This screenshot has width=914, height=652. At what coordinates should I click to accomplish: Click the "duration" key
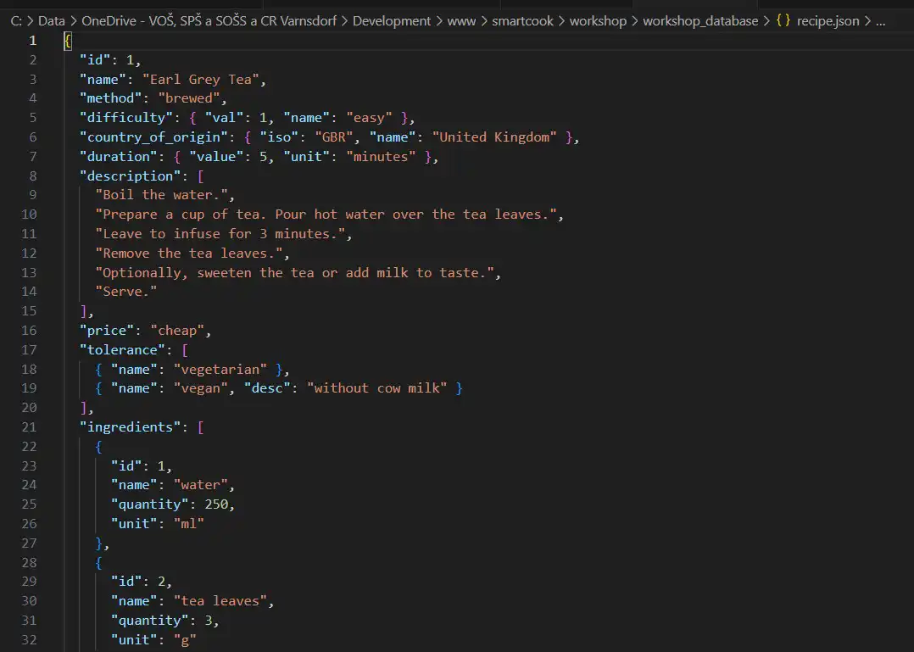(x=119, y=157)
